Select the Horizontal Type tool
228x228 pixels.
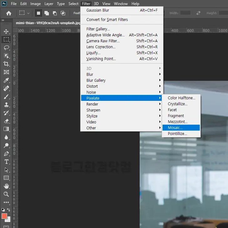pyautogui.click(x=6, y=162)
